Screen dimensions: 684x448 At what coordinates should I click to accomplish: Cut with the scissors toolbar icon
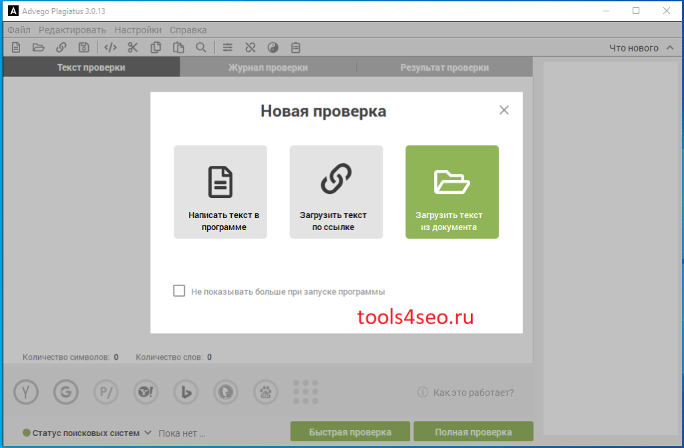133,47
